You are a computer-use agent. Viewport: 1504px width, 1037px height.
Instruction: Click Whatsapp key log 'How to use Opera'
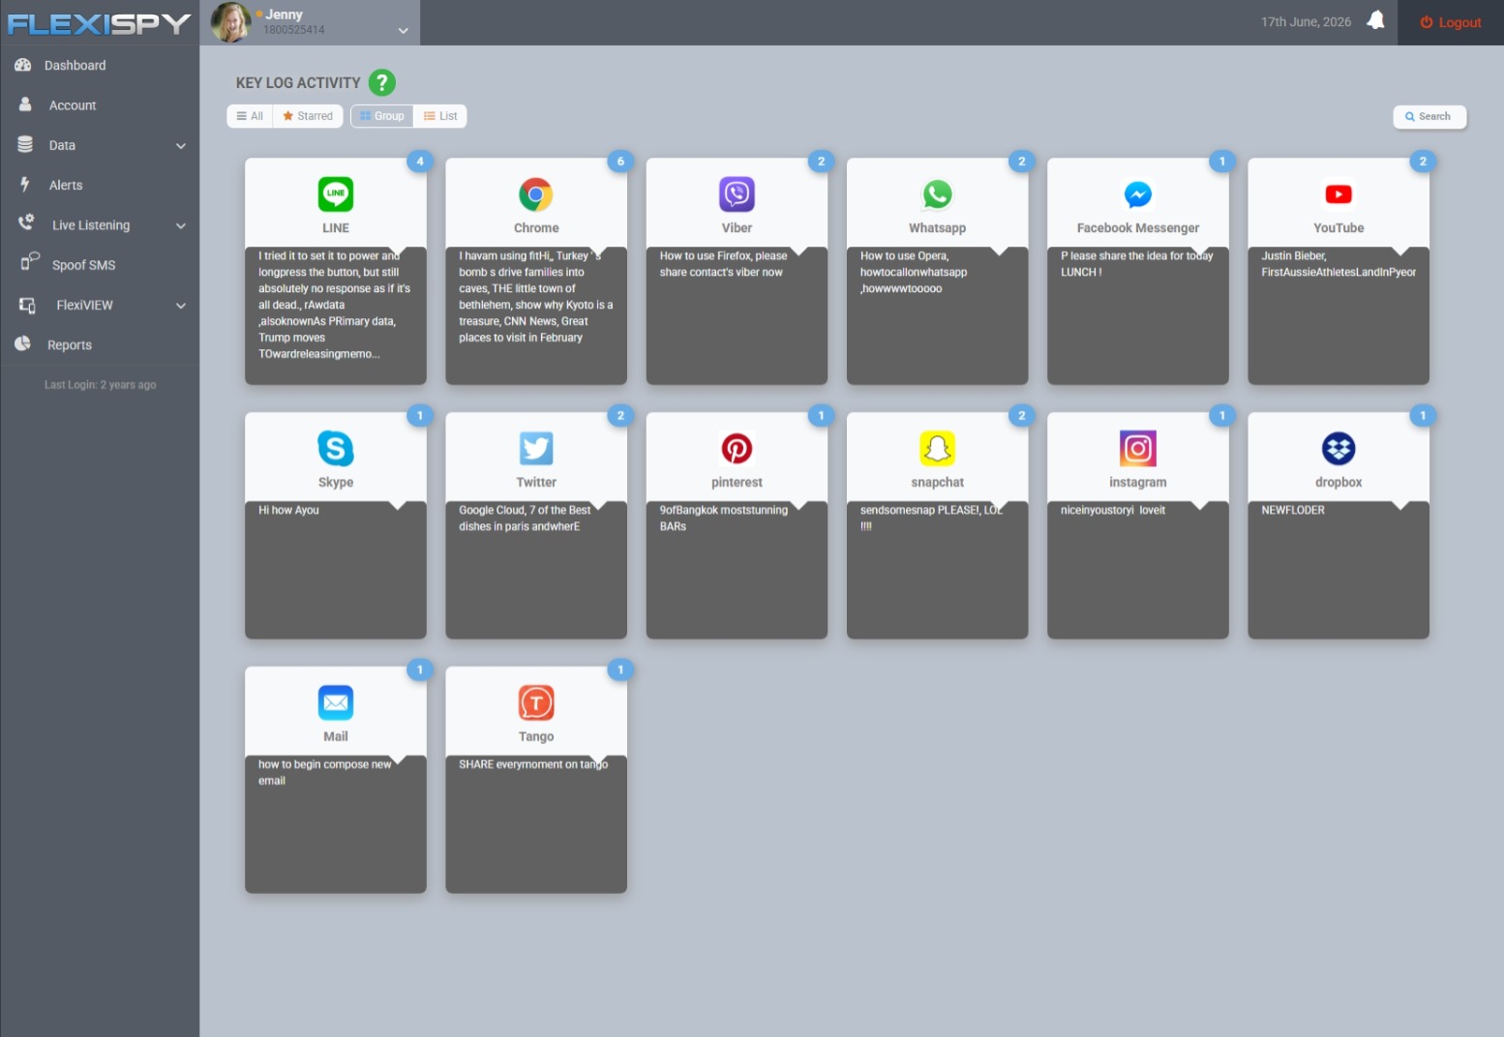coord(914,272)
